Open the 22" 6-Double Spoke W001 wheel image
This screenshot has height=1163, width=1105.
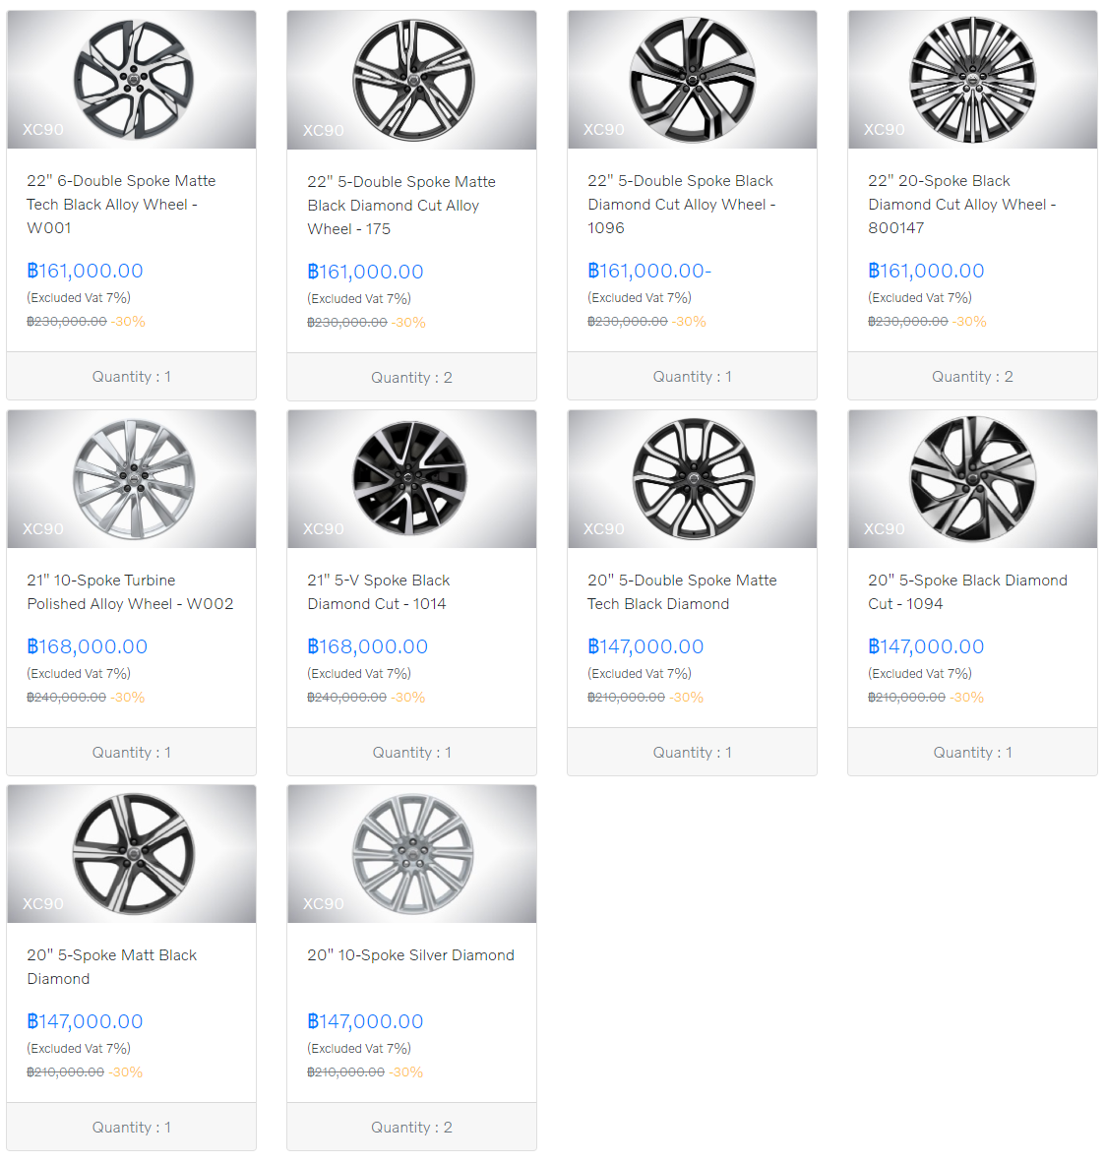click(x=131, y=80)
